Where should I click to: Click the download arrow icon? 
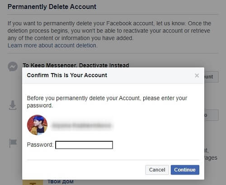[x=13, y=105]
